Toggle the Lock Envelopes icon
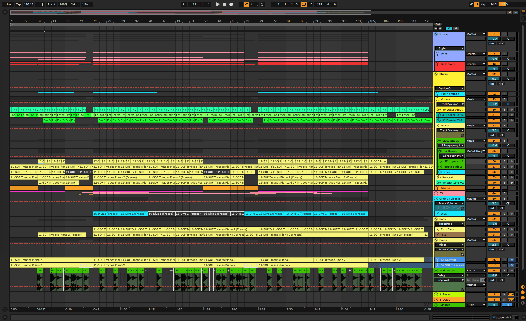The height and width of the screenshot is (321, 526). coord(456,29)
